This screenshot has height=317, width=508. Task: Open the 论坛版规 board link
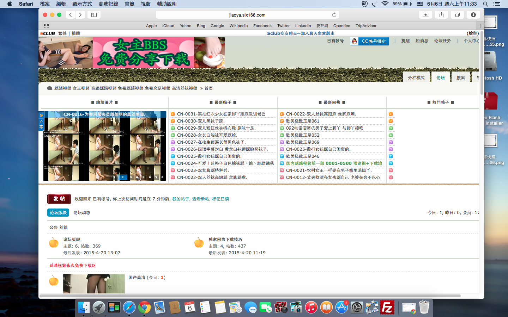point(72,240)
